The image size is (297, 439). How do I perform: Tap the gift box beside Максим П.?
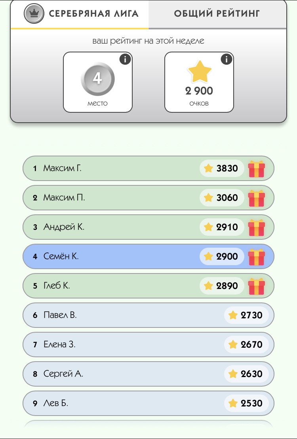pos(257,198)
